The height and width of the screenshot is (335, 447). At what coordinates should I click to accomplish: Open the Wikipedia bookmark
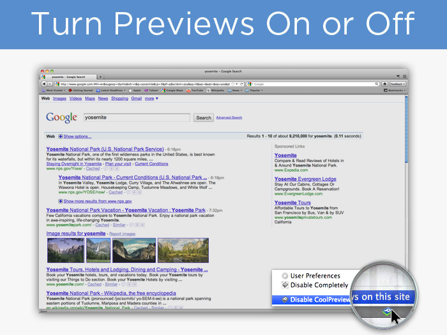click(x=215, y=91)
